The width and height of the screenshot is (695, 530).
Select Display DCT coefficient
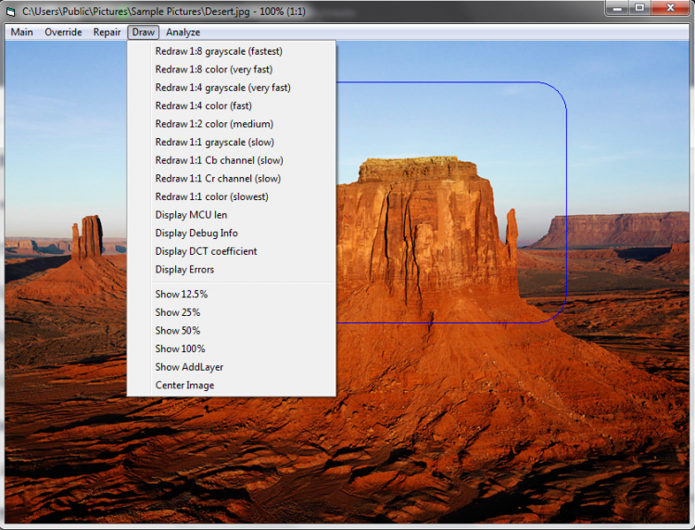[x=231, y=251]
